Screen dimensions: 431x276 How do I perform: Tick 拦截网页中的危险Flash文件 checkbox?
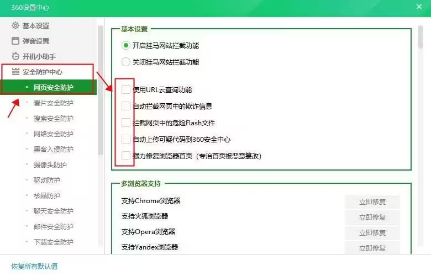coord(126,123)
